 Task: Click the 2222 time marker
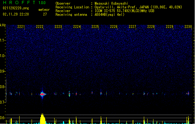point(40,27)
